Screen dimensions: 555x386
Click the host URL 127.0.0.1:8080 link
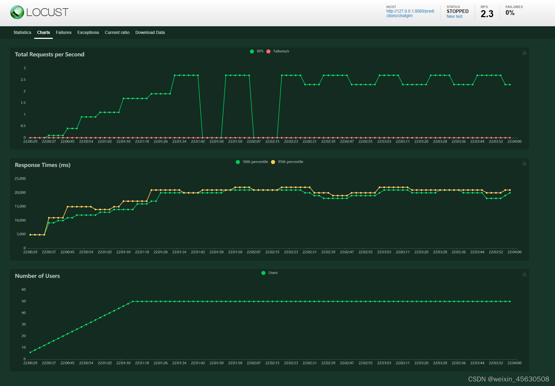pyautogui.click(x=410, y=13)
